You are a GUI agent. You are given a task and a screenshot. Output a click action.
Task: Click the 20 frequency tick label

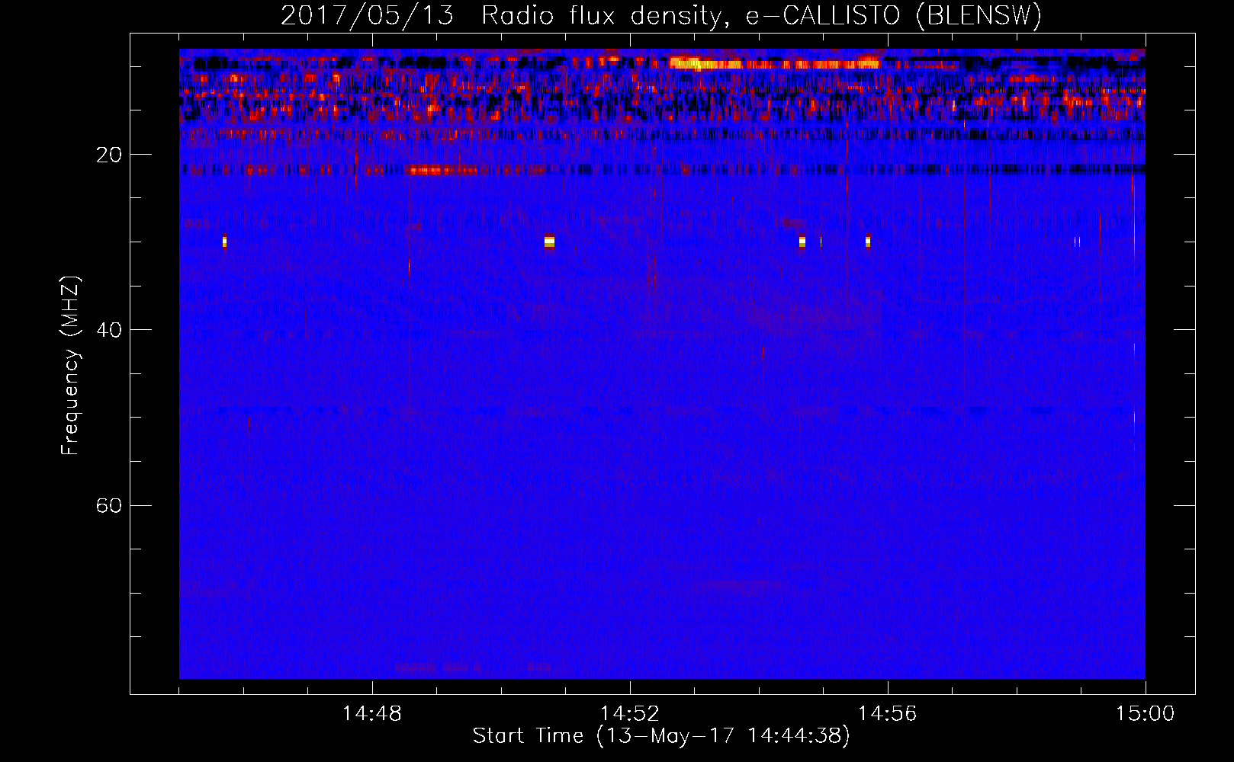click(109, 155)
